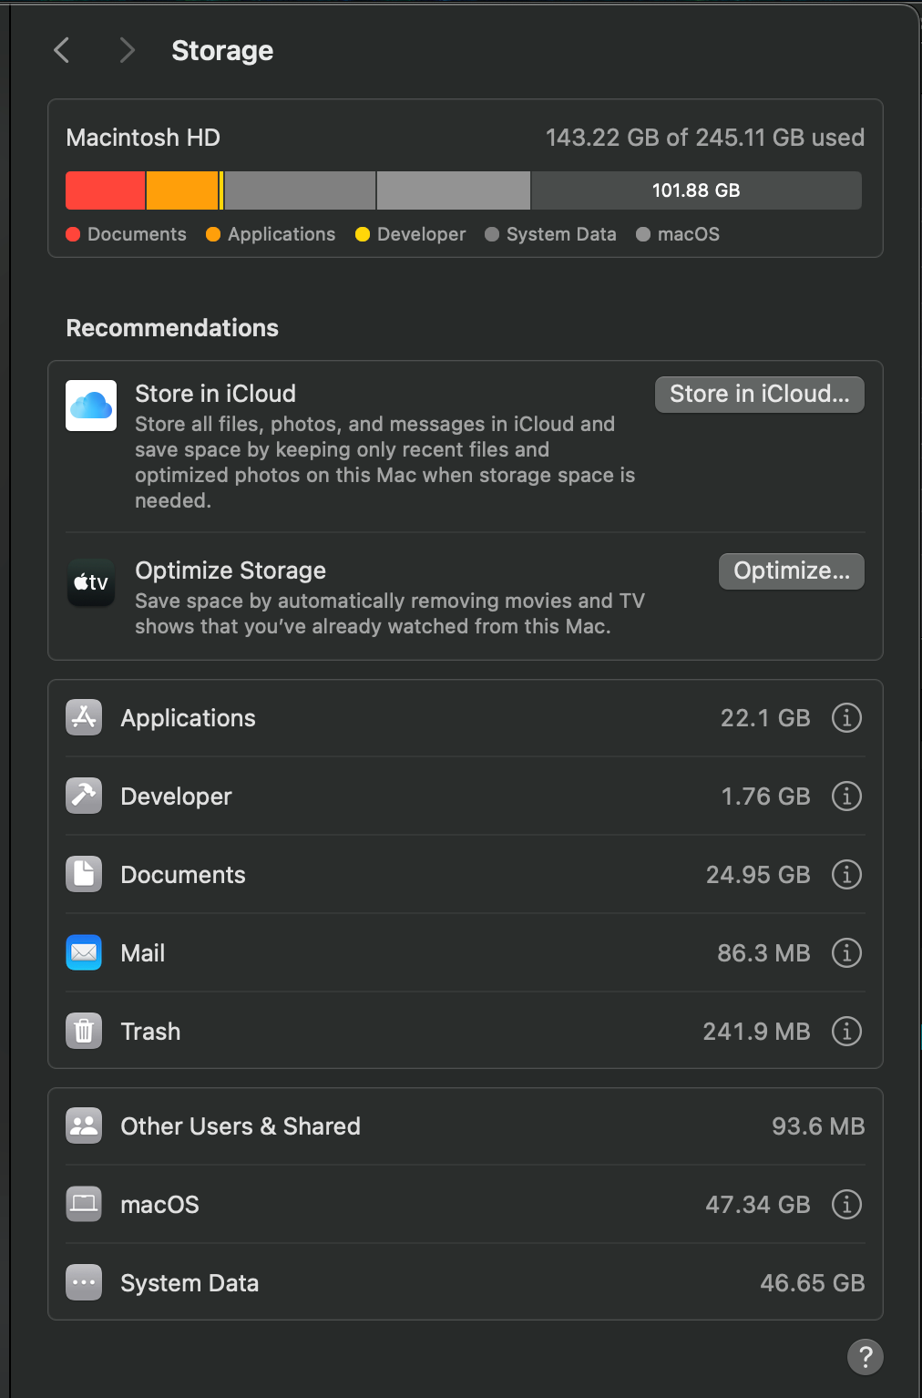Click the Documents file icon
This screenshot has height=1398, width=922.
84,875
